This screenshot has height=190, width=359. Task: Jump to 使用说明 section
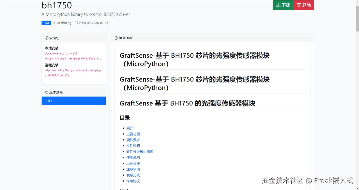[133, 158]
